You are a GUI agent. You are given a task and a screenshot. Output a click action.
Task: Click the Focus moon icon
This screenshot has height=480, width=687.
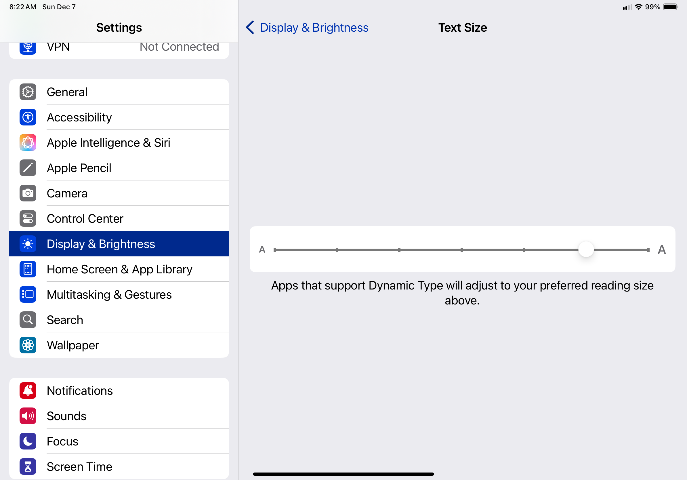28,441
